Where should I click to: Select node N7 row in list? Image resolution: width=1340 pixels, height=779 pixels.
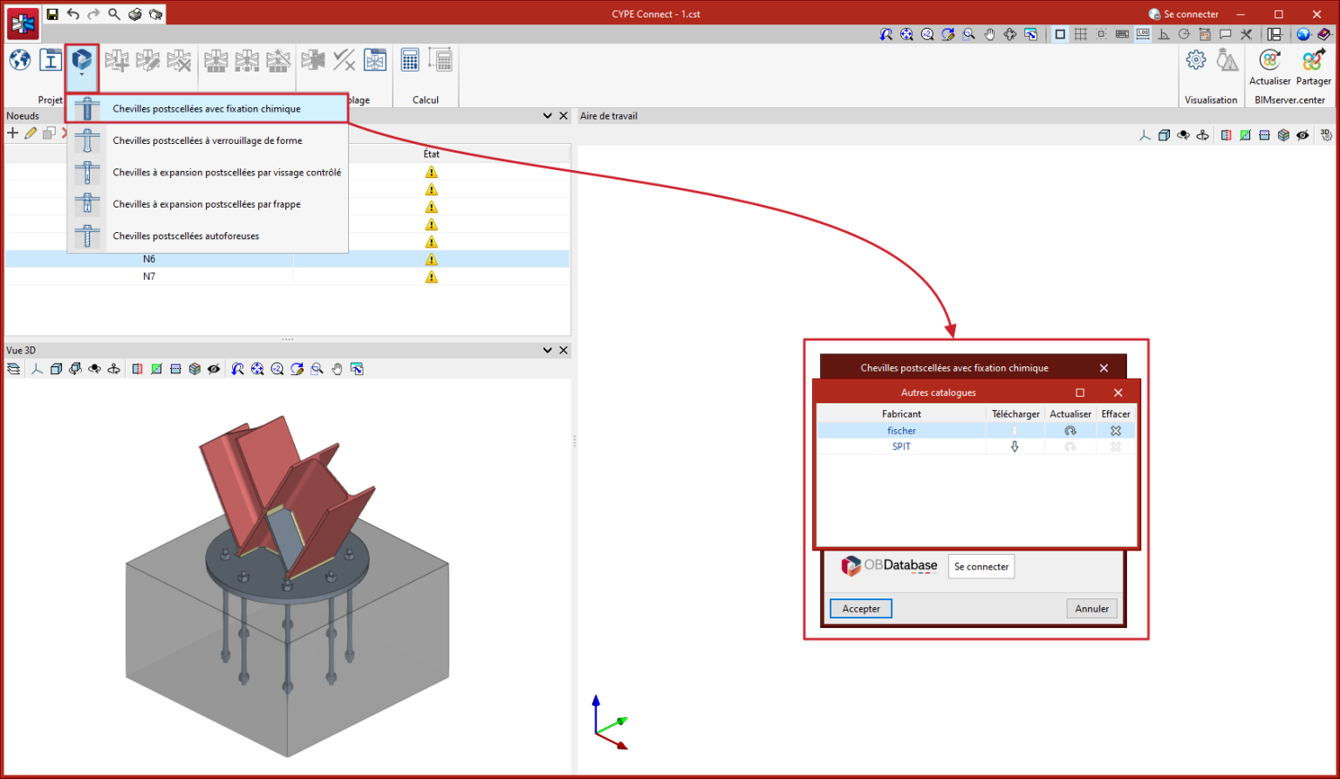pyautogui.click(x=149, y=277)
